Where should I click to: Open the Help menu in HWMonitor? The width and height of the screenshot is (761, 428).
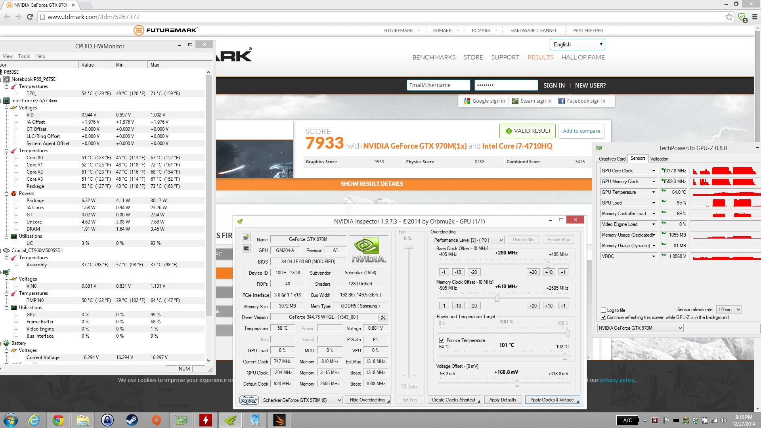coord(40,56)
